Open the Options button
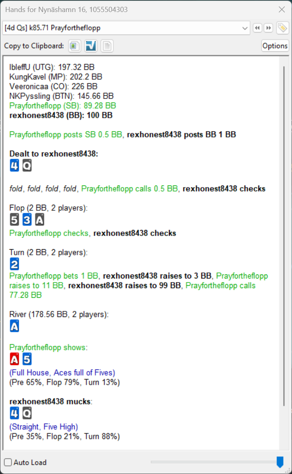 tap(275, 46)
